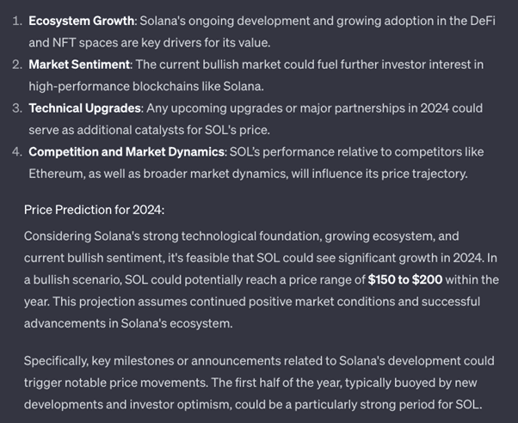Viewport: 518px width, 423px height.
Task: Click the bold 'Market Sentiment' heading
Action: [x=78, y=64]
